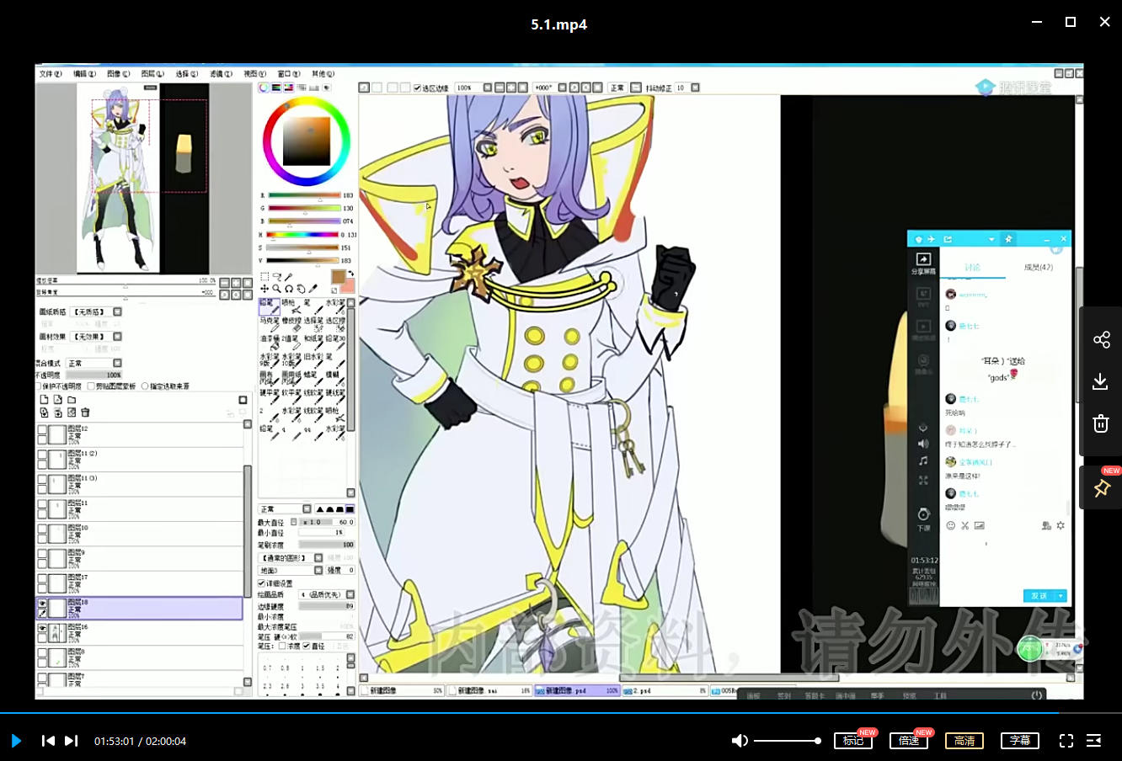Expand the 混合模式 blend mode dropdown
Image resolution: width=1122 pixels, height=761 pixels.
point(117,364)
